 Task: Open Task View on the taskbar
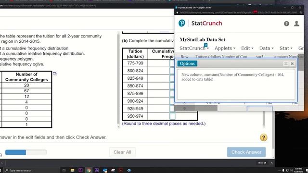(64, 170)
